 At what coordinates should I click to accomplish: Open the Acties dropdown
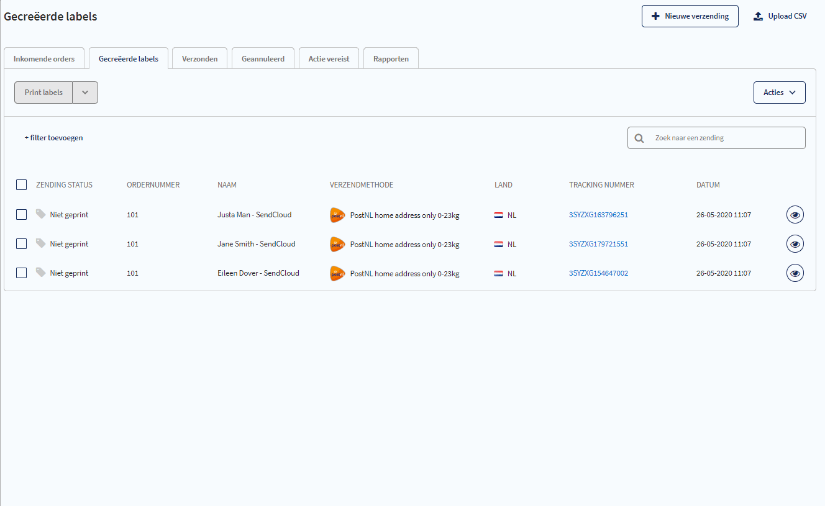[780, 93]
